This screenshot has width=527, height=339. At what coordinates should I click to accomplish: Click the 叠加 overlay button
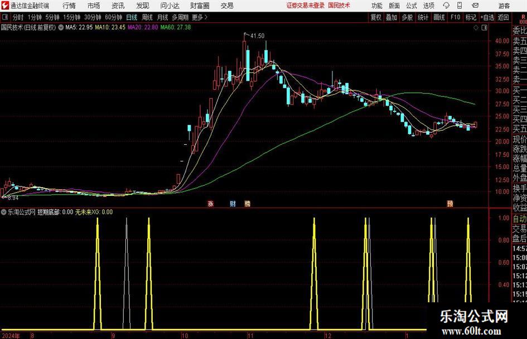tap(391, 17)
